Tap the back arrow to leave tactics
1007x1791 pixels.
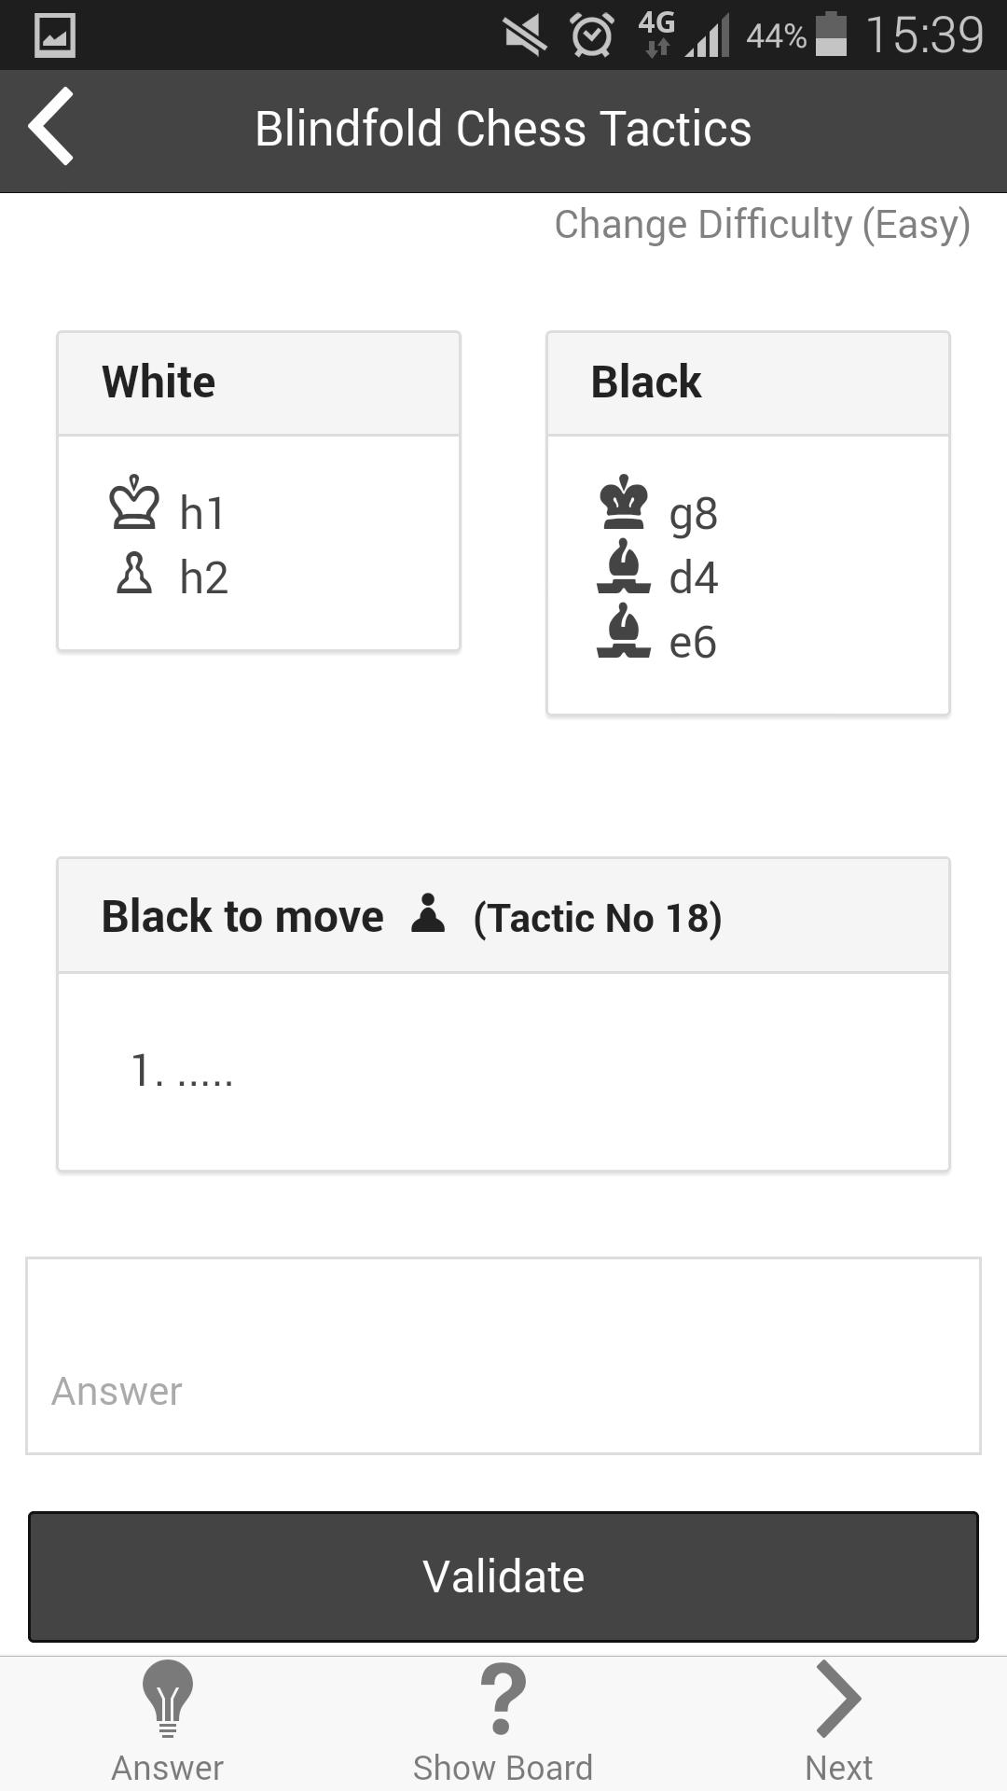51,130
